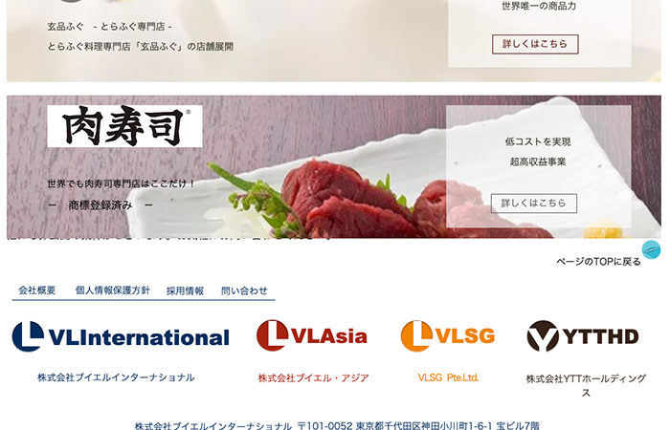Click the VL International logo
The image size is (670, 430).
pyautogui.click(x=121, y=336)
